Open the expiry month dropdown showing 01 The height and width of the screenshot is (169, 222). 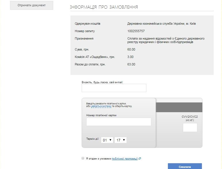tap(107, 140)
